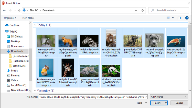Open the Music folder in the sidebar
Viewport: 192px width, 108px height.
14,71
